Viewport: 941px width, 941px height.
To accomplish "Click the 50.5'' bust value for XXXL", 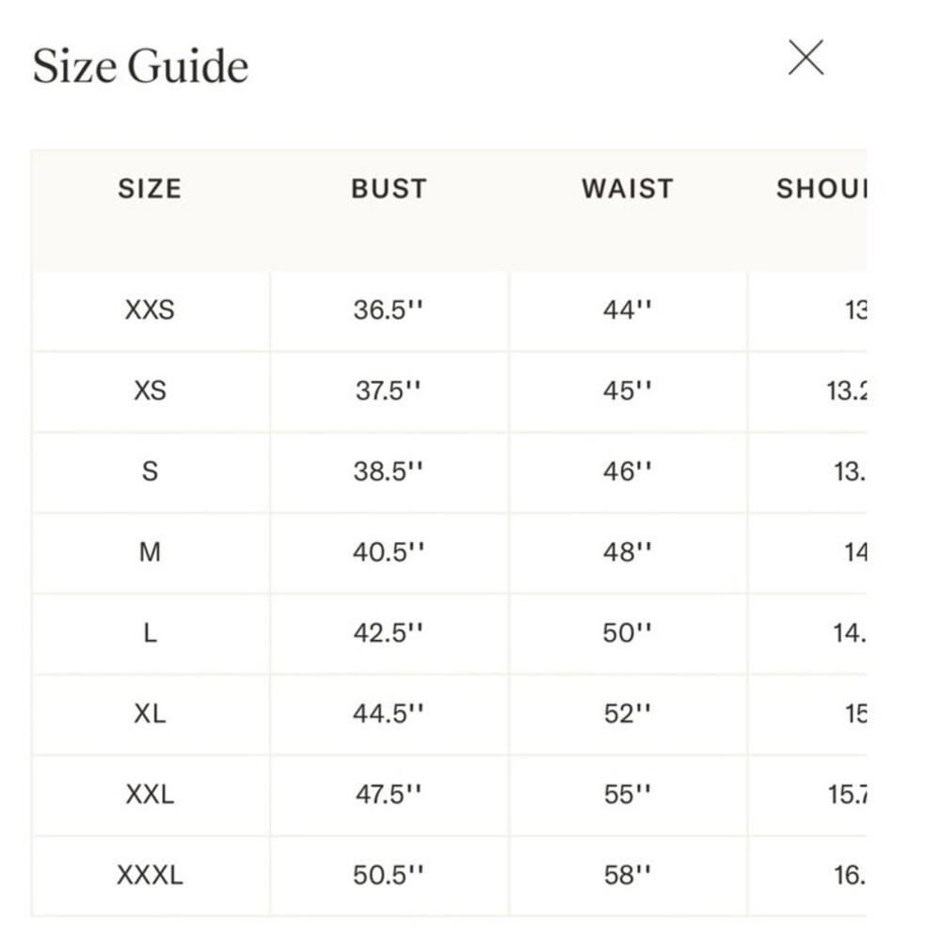I will coord(389,875).
